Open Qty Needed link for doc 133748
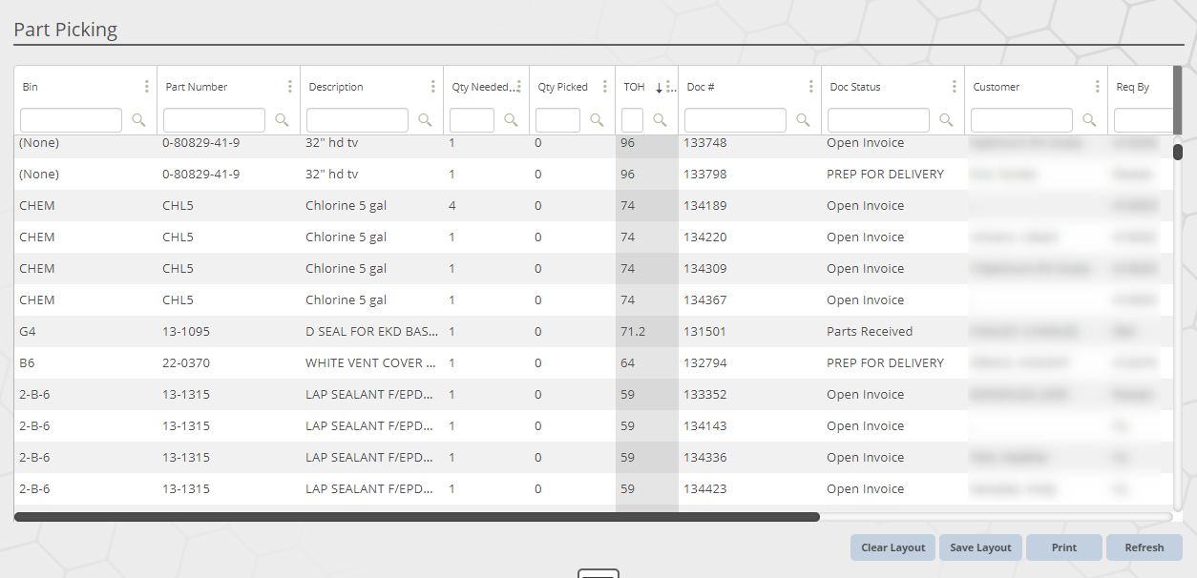The image size is (1197, 578). (x=451, y=143)
